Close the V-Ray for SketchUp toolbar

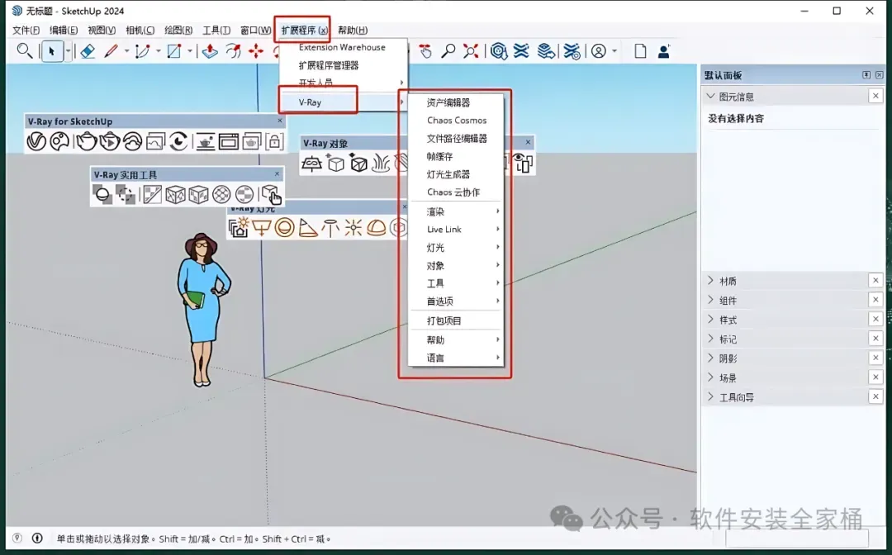pyautogui.click(x=279, y=121)
